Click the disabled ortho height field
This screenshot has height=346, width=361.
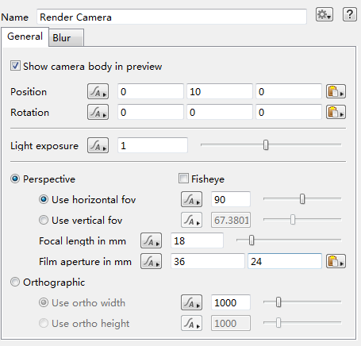coord(231,323)
